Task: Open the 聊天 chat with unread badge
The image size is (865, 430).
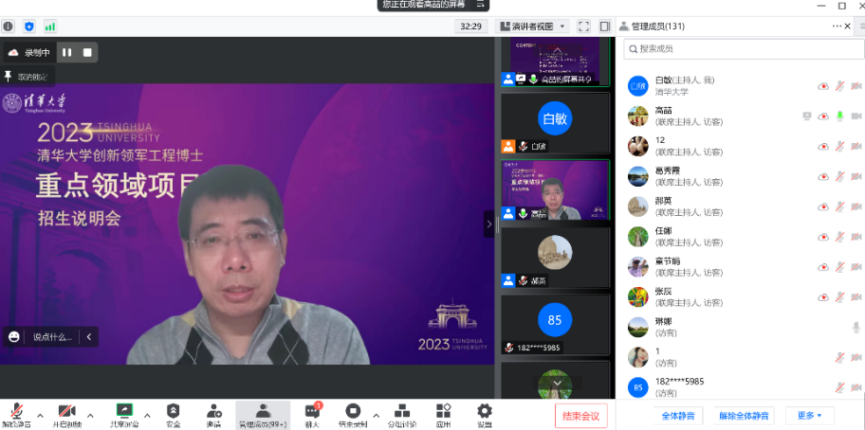Action: coord(312,416)
